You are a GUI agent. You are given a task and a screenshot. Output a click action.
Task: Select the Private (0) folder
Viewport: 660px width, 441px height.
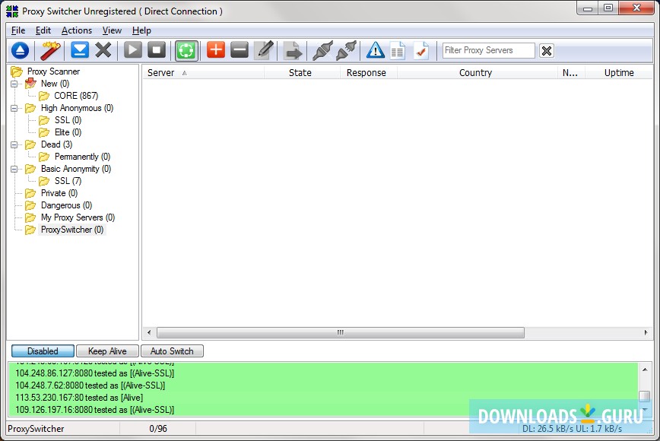[x=59, y=194]
